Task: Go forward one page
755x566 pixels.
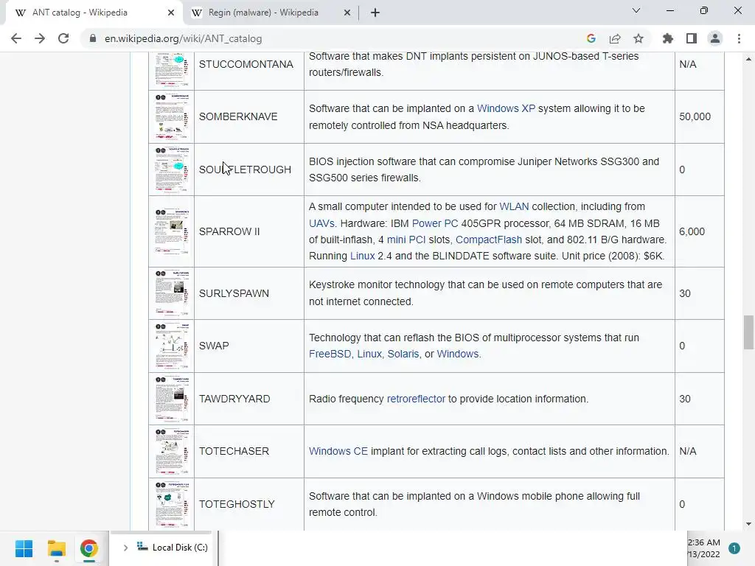Action: pos(40,38)
